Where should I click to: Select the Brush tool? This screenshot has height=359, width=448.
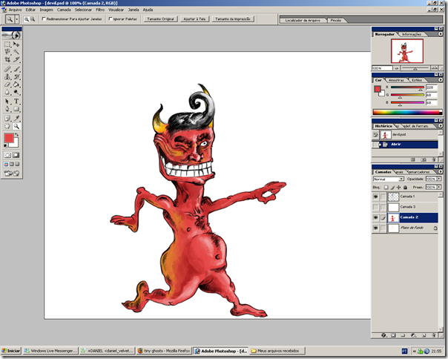click(x=16, y=69)
